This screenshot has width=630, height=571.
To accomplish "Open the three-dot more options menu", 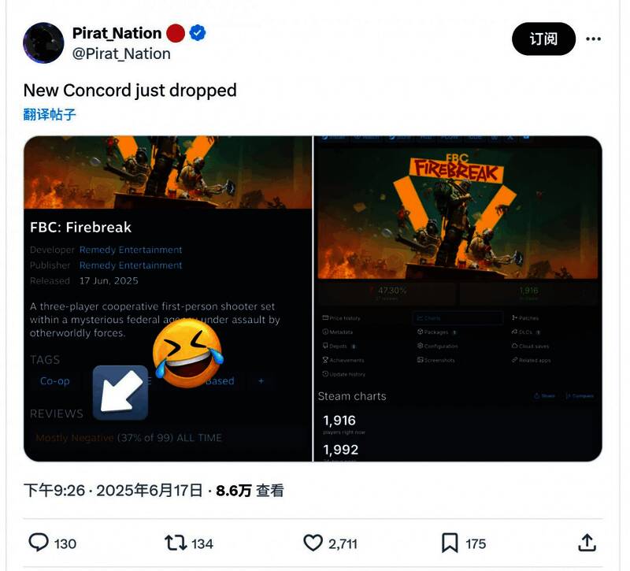I will tap(594, 39).
